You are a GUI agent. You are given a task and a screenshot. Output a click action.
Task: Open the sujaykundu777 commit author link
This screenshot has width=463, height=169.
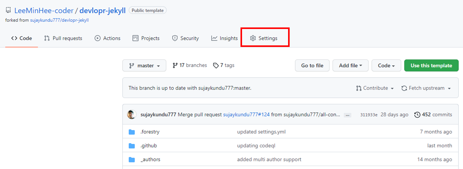158,115
